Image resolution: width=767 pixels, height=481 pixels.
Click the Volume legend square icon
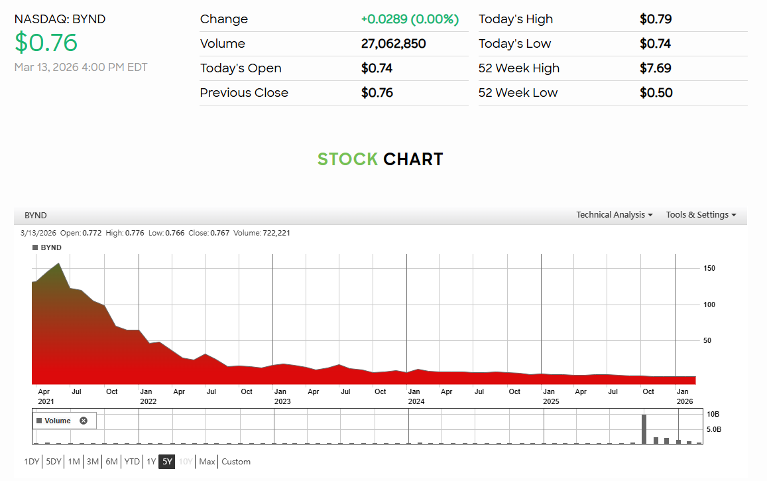tap(39, 421)
